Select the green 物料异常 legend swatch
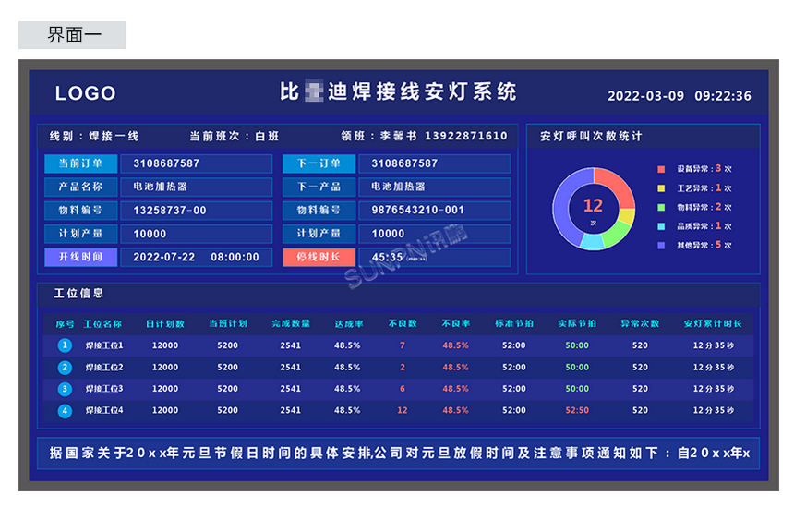Screen dimensions: 794x508 (x=661, y=207)
